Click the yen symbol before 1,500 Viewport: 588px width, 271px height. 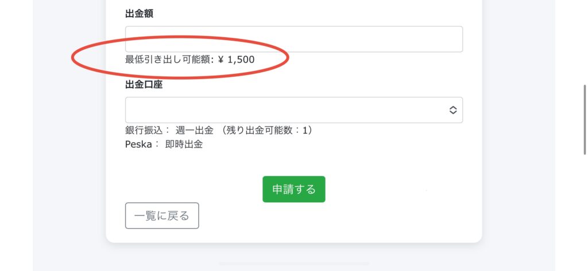coord(221,60)
